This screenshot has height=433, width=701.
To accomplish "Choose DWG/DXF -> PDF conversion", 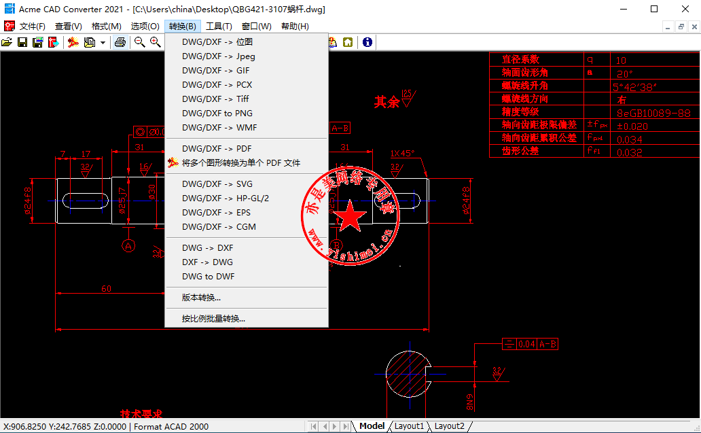I will coord(247,148).
